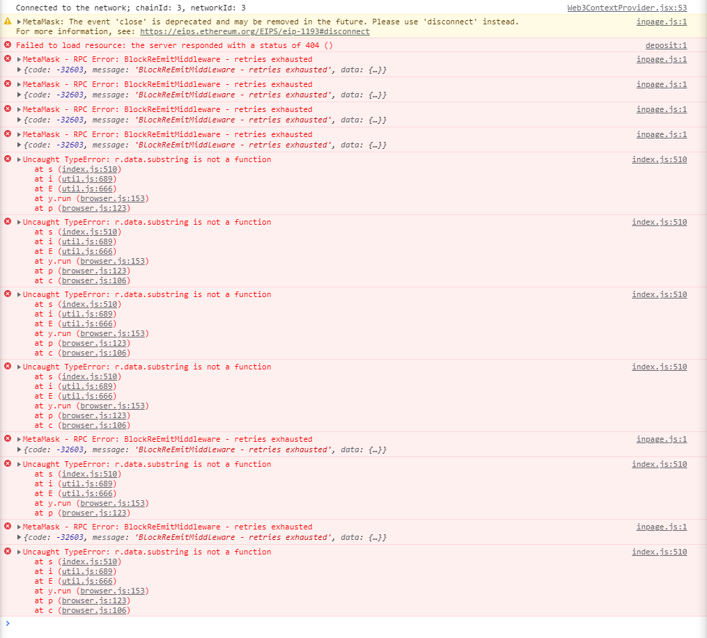Click the error icon of second RPC Error
Image resolution: width=707 pixels, height=638 pixels.
click(x=8, y=83)
